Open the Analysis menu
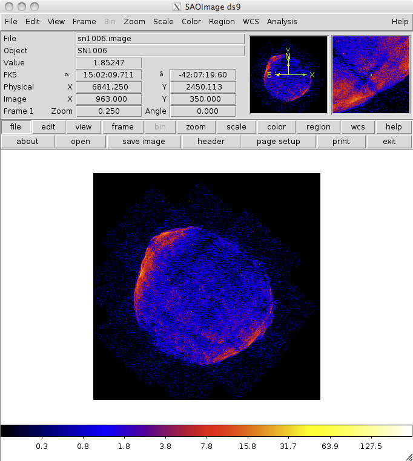The height and width of the screenshot is (461, 413). click(x=282, y=21)
